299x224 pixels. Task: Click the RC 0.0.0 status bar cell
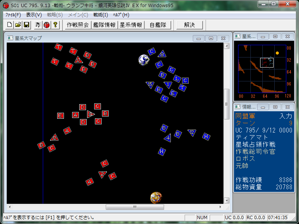(x=256, y=218)
